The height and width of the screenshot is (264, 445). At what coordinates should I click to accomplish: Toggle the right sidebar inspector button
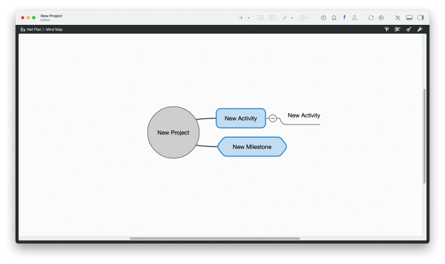pos(421,17)
